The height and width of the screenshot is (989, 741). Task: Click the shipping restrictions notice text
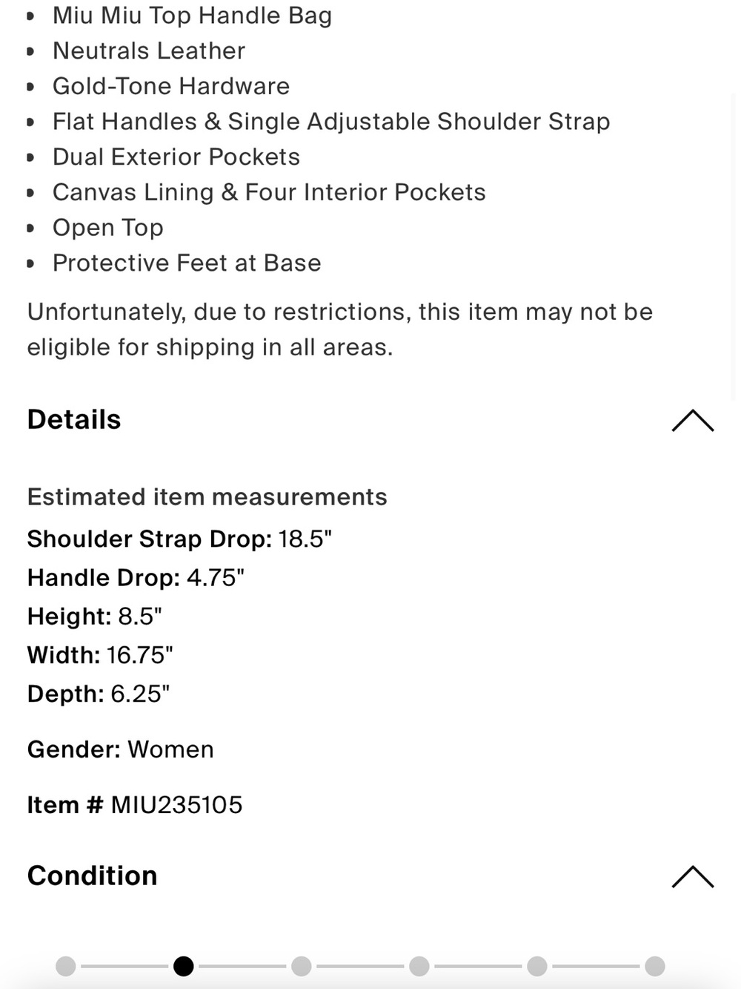(x=340, y=329)
